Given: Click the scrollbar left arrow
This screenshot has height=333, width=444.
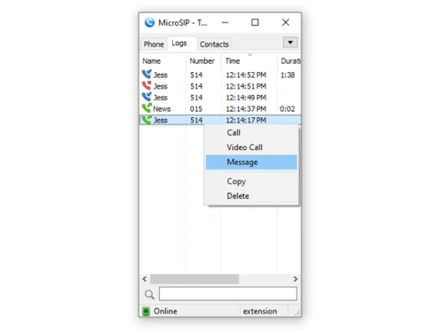Looking at the screenshot, I should click(145, 279).
